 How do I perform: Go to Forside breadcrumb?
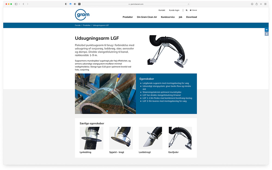click(x=78, y=25)
